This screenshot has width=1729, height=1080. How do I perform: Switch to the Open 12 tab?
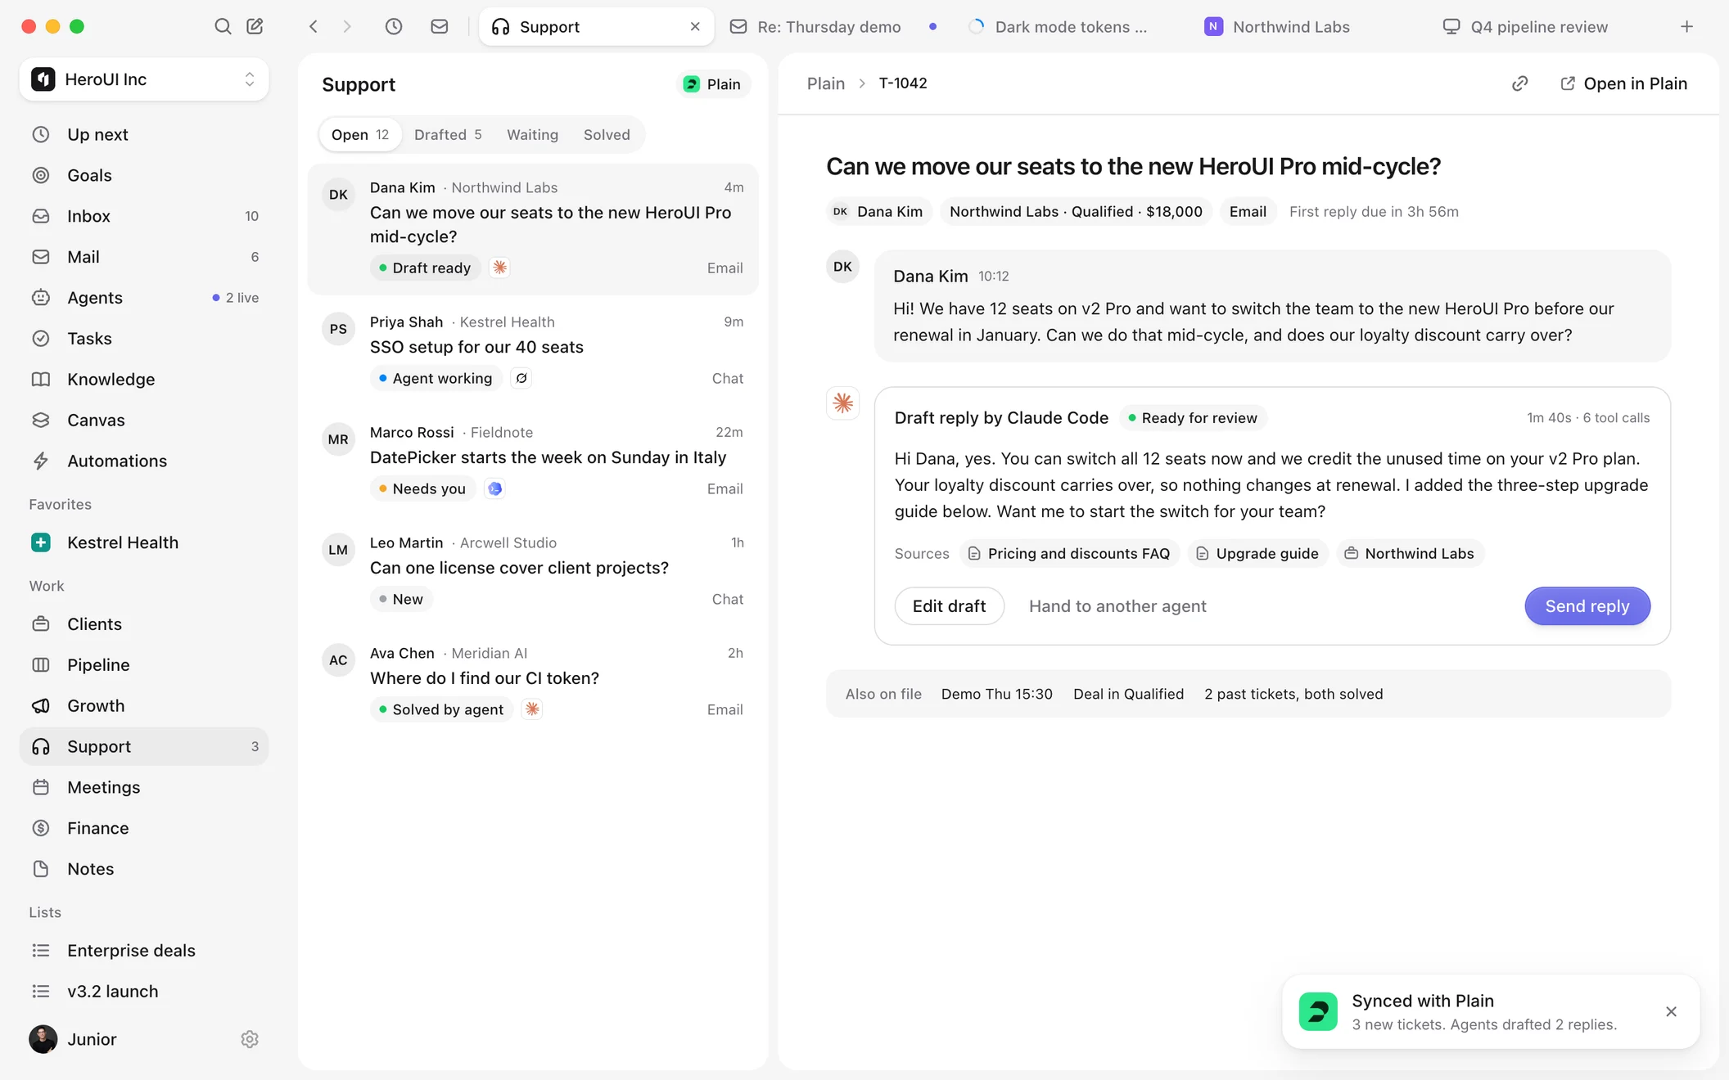pyautogui.click(x=360, y=135)
